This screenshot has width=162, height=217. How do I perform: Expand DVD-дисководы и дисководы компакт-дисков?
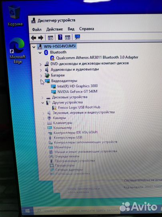(40, 64)
